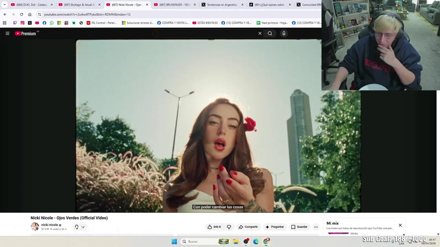Save the video with Guardar
This screenshot has width=440, height=247.
299,227
